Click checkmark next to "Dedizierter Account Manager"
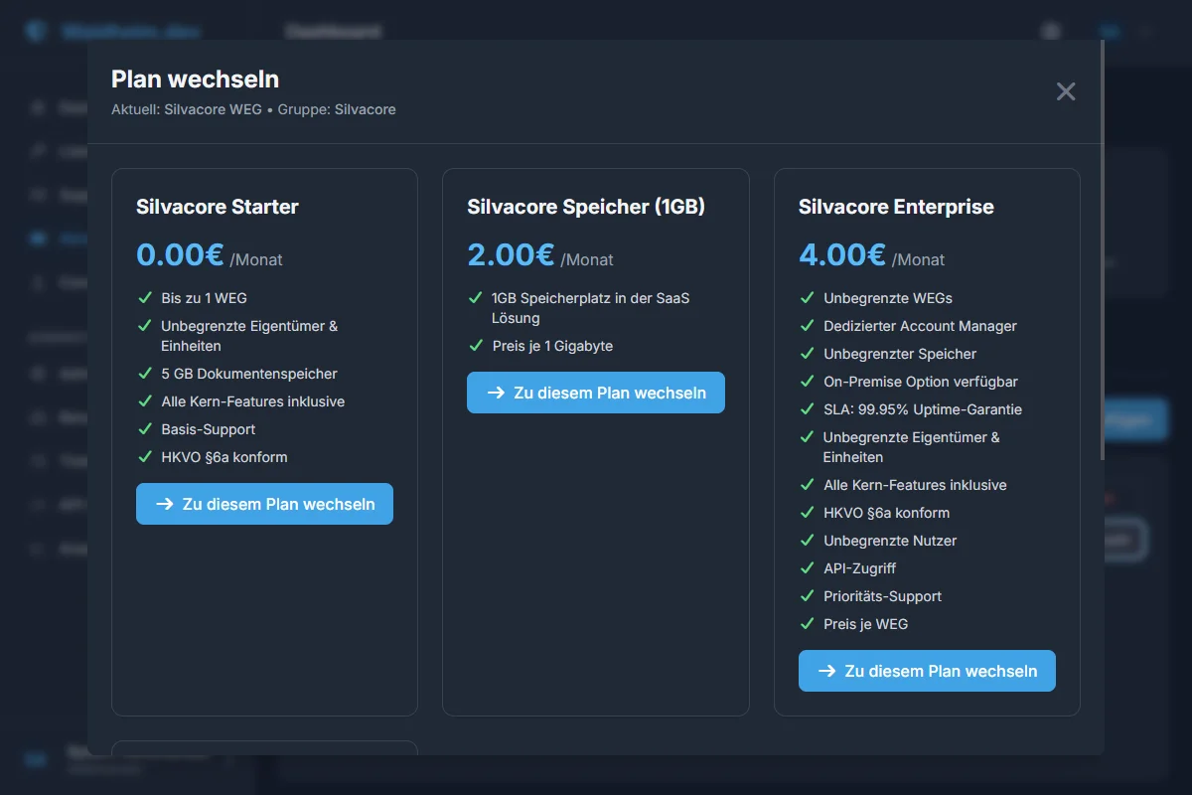The height and width of the screenshot is (795, 1192). pos(807,326)
